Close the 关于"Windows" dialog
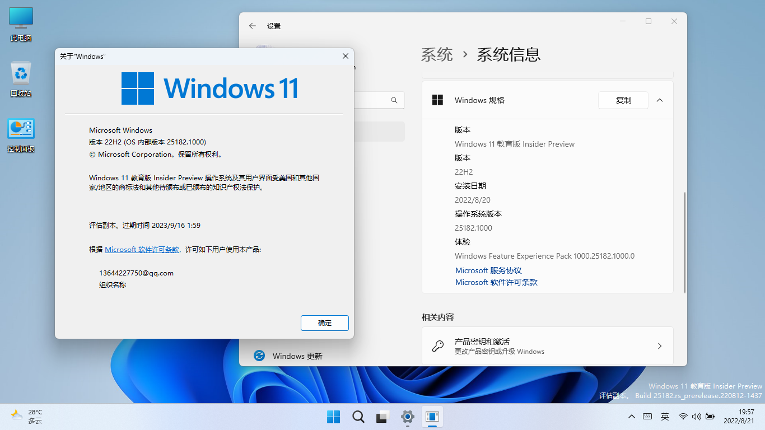 click(x=346, y=56)
